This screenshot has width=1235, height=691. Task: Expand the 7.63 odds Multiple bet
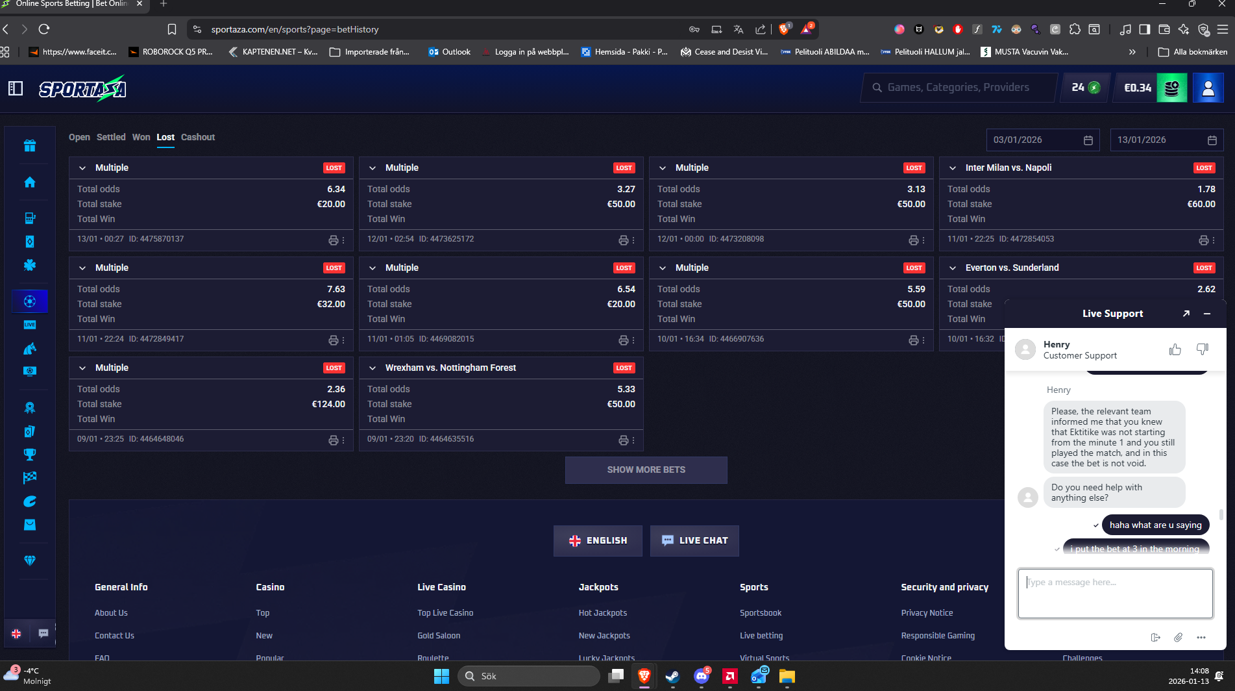pos(82,268)
